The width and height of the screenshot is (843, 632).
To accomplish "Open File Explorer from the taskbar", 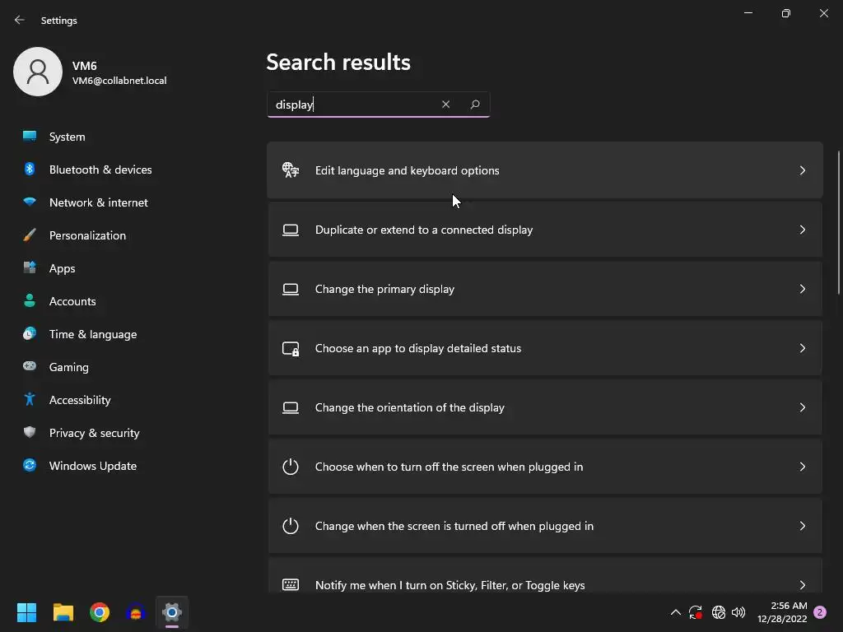I will (63, 612).
